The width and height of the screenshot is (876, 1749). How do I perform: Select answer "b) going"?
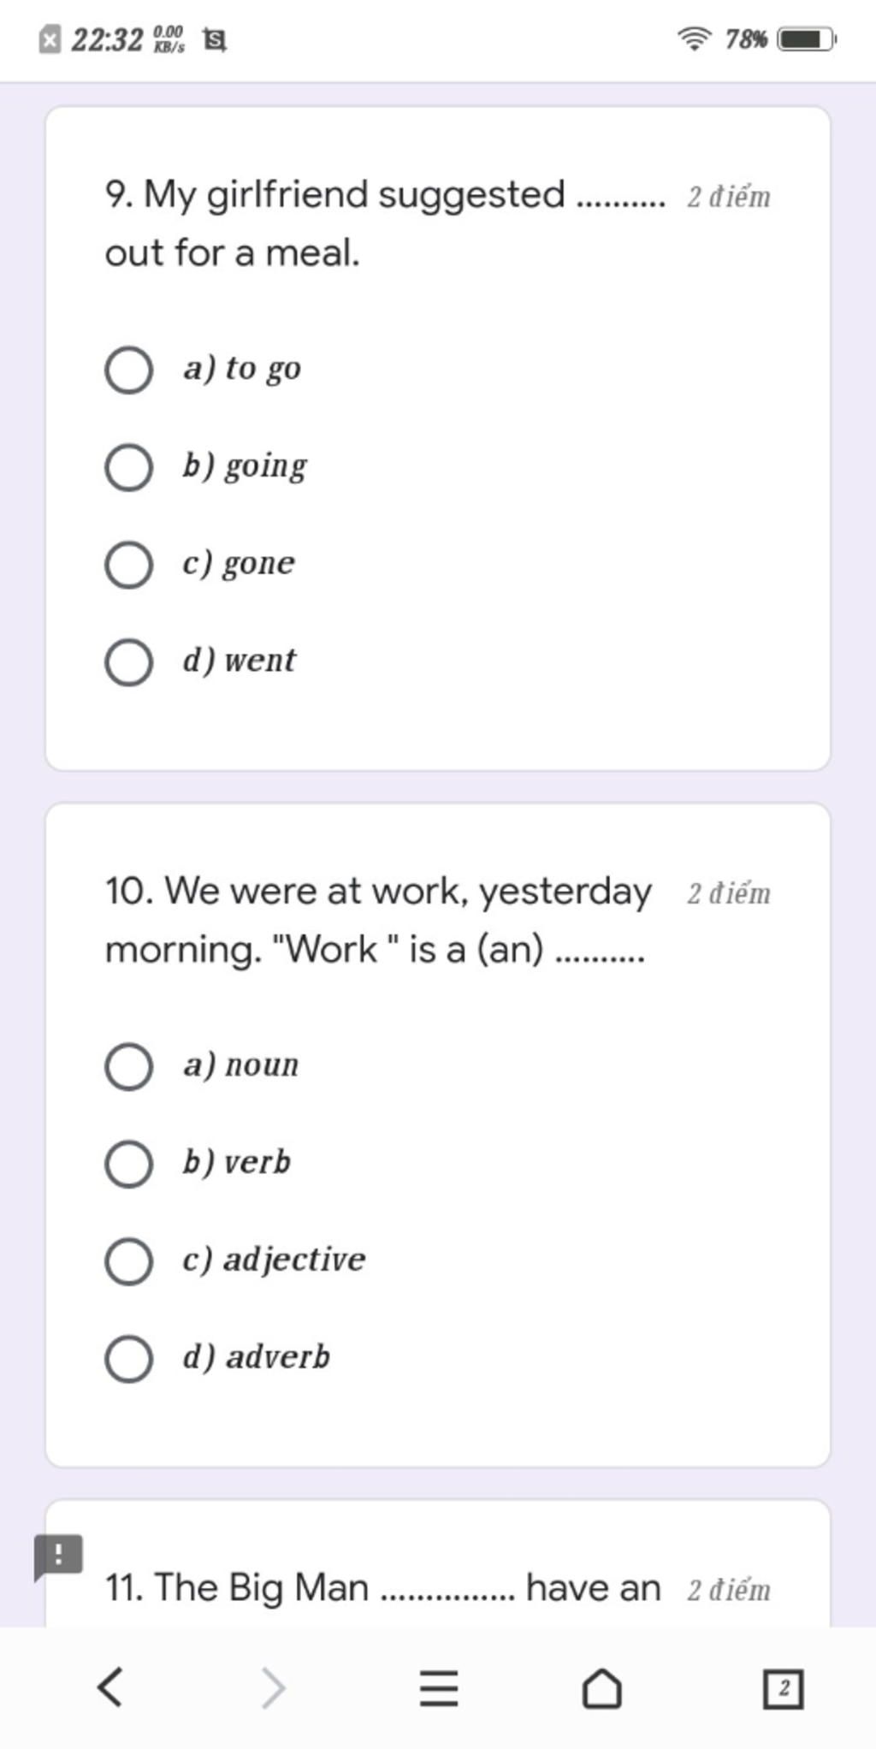[x=129, y=467]
